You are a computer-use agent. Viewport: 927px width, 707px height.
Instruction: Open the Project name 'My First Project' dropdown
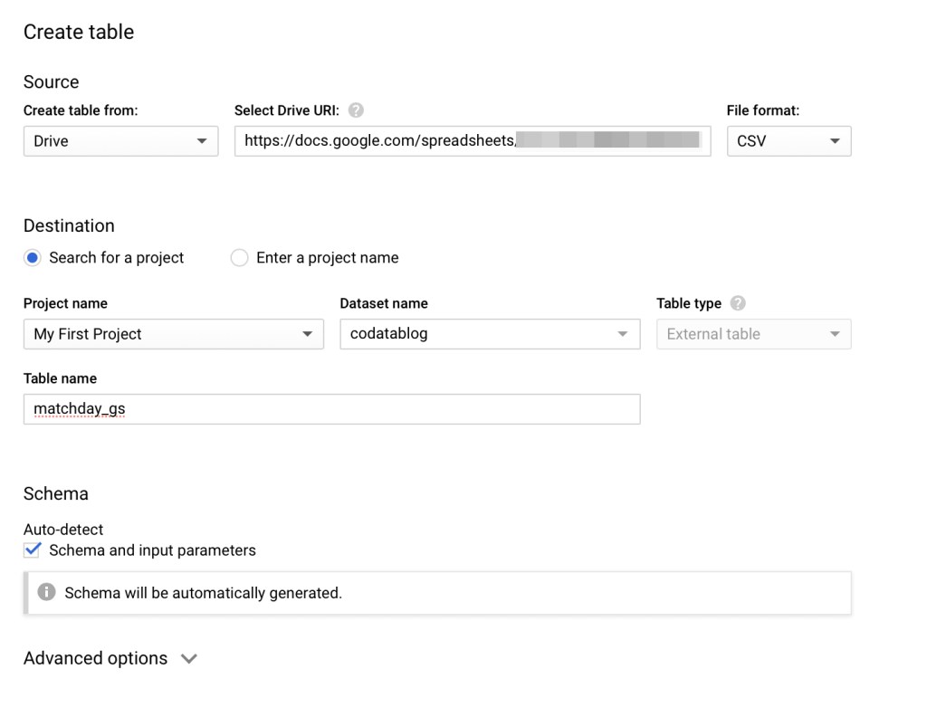pos(173,334)
